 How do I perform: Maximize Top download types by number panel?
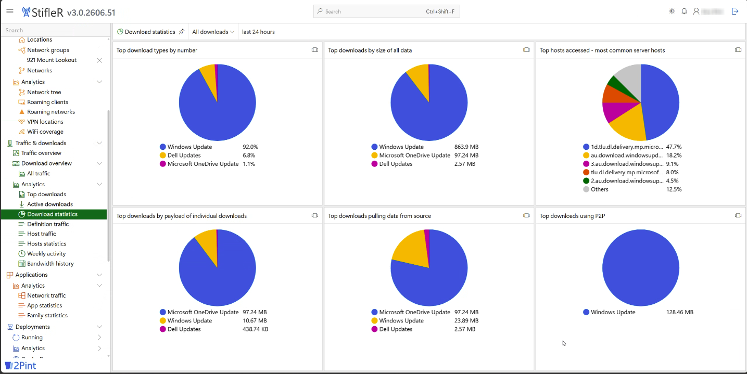click(315, 50)
